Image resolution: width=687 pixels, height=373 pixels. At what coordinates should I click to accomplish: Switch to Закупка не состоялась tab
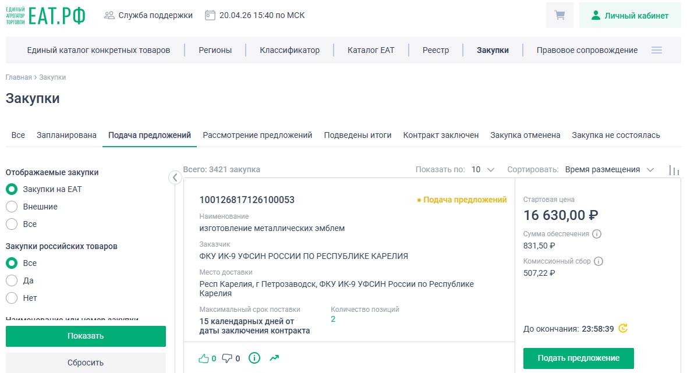[615, 135]
